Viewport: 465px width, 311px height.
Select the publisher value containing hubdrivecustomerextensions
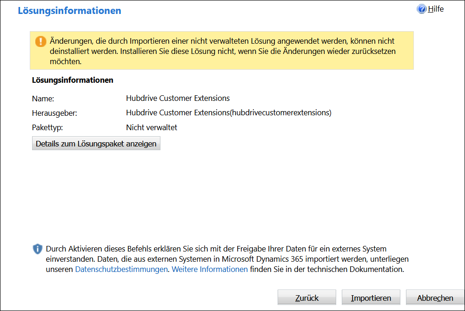click(x=229, y=112)
